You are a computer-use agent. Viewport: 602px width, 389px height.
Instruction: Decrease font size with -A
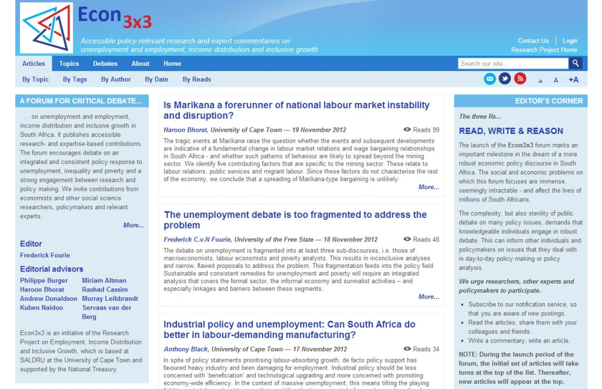pos(540,81)
